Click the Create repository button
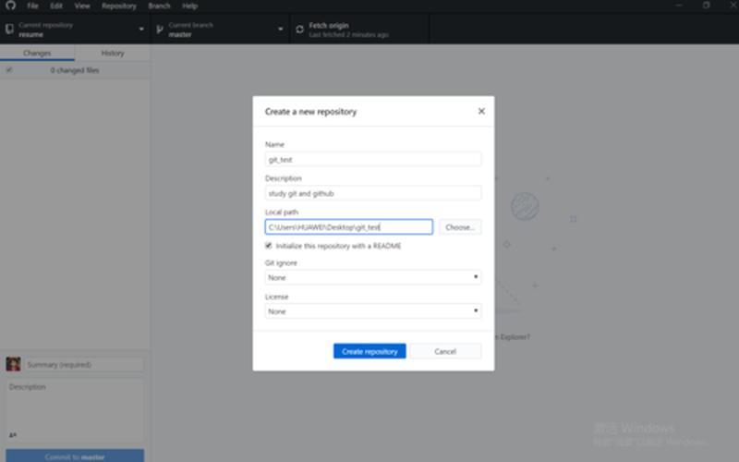Screen dimensions: 739x462 [369, 351]
